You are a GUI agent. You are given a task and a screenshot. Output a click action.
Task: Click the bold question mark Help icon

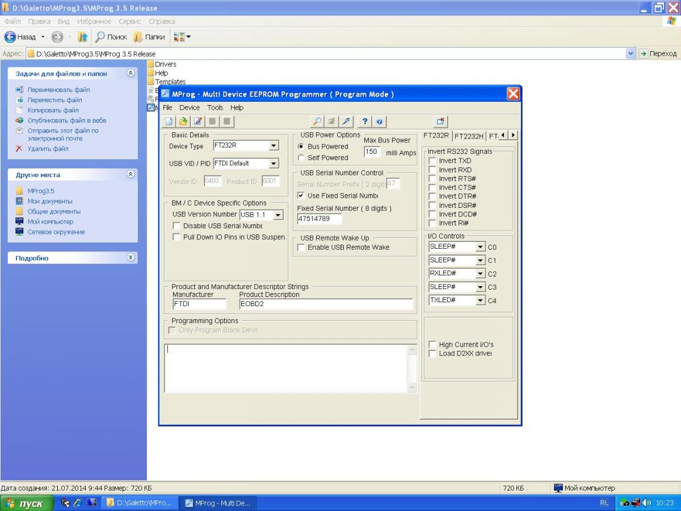point(364,122)
